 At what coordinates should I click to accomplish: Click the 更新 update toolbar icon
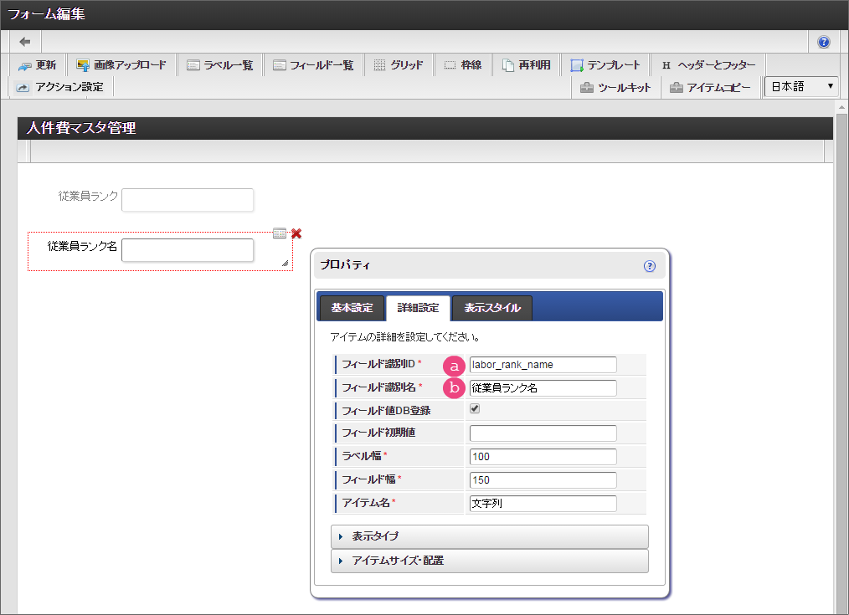(36, 65)
